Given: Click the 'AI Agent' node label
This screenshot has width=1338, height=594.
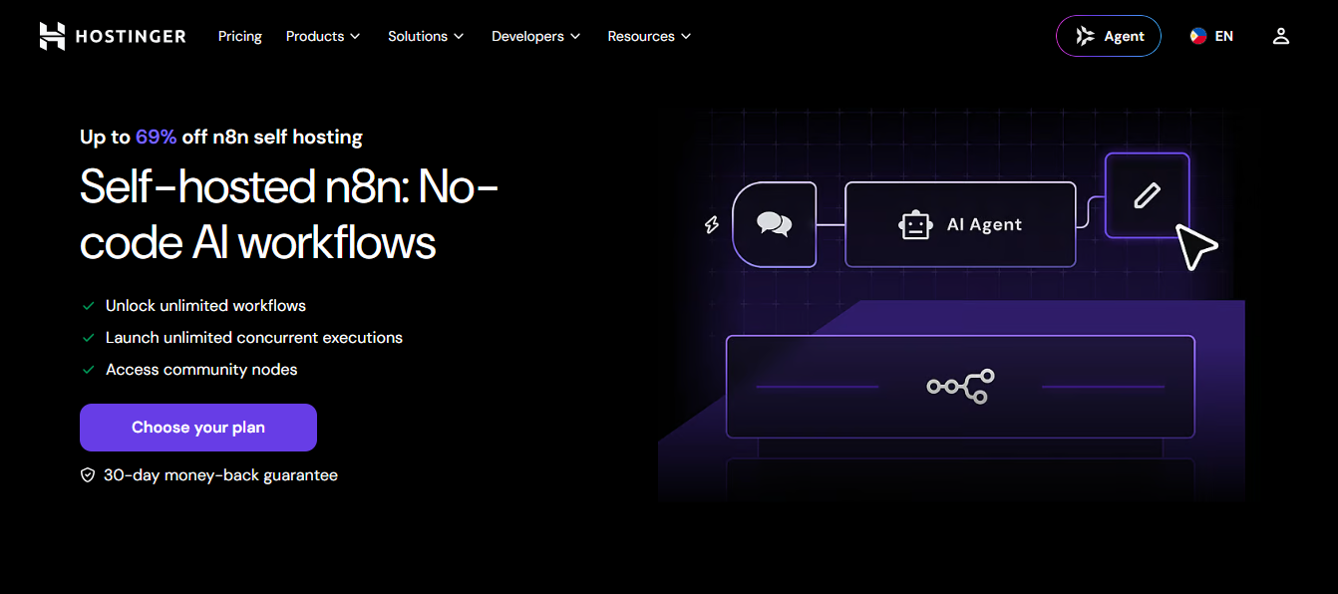Looking at the screenshot, I should tap(984, 224).
